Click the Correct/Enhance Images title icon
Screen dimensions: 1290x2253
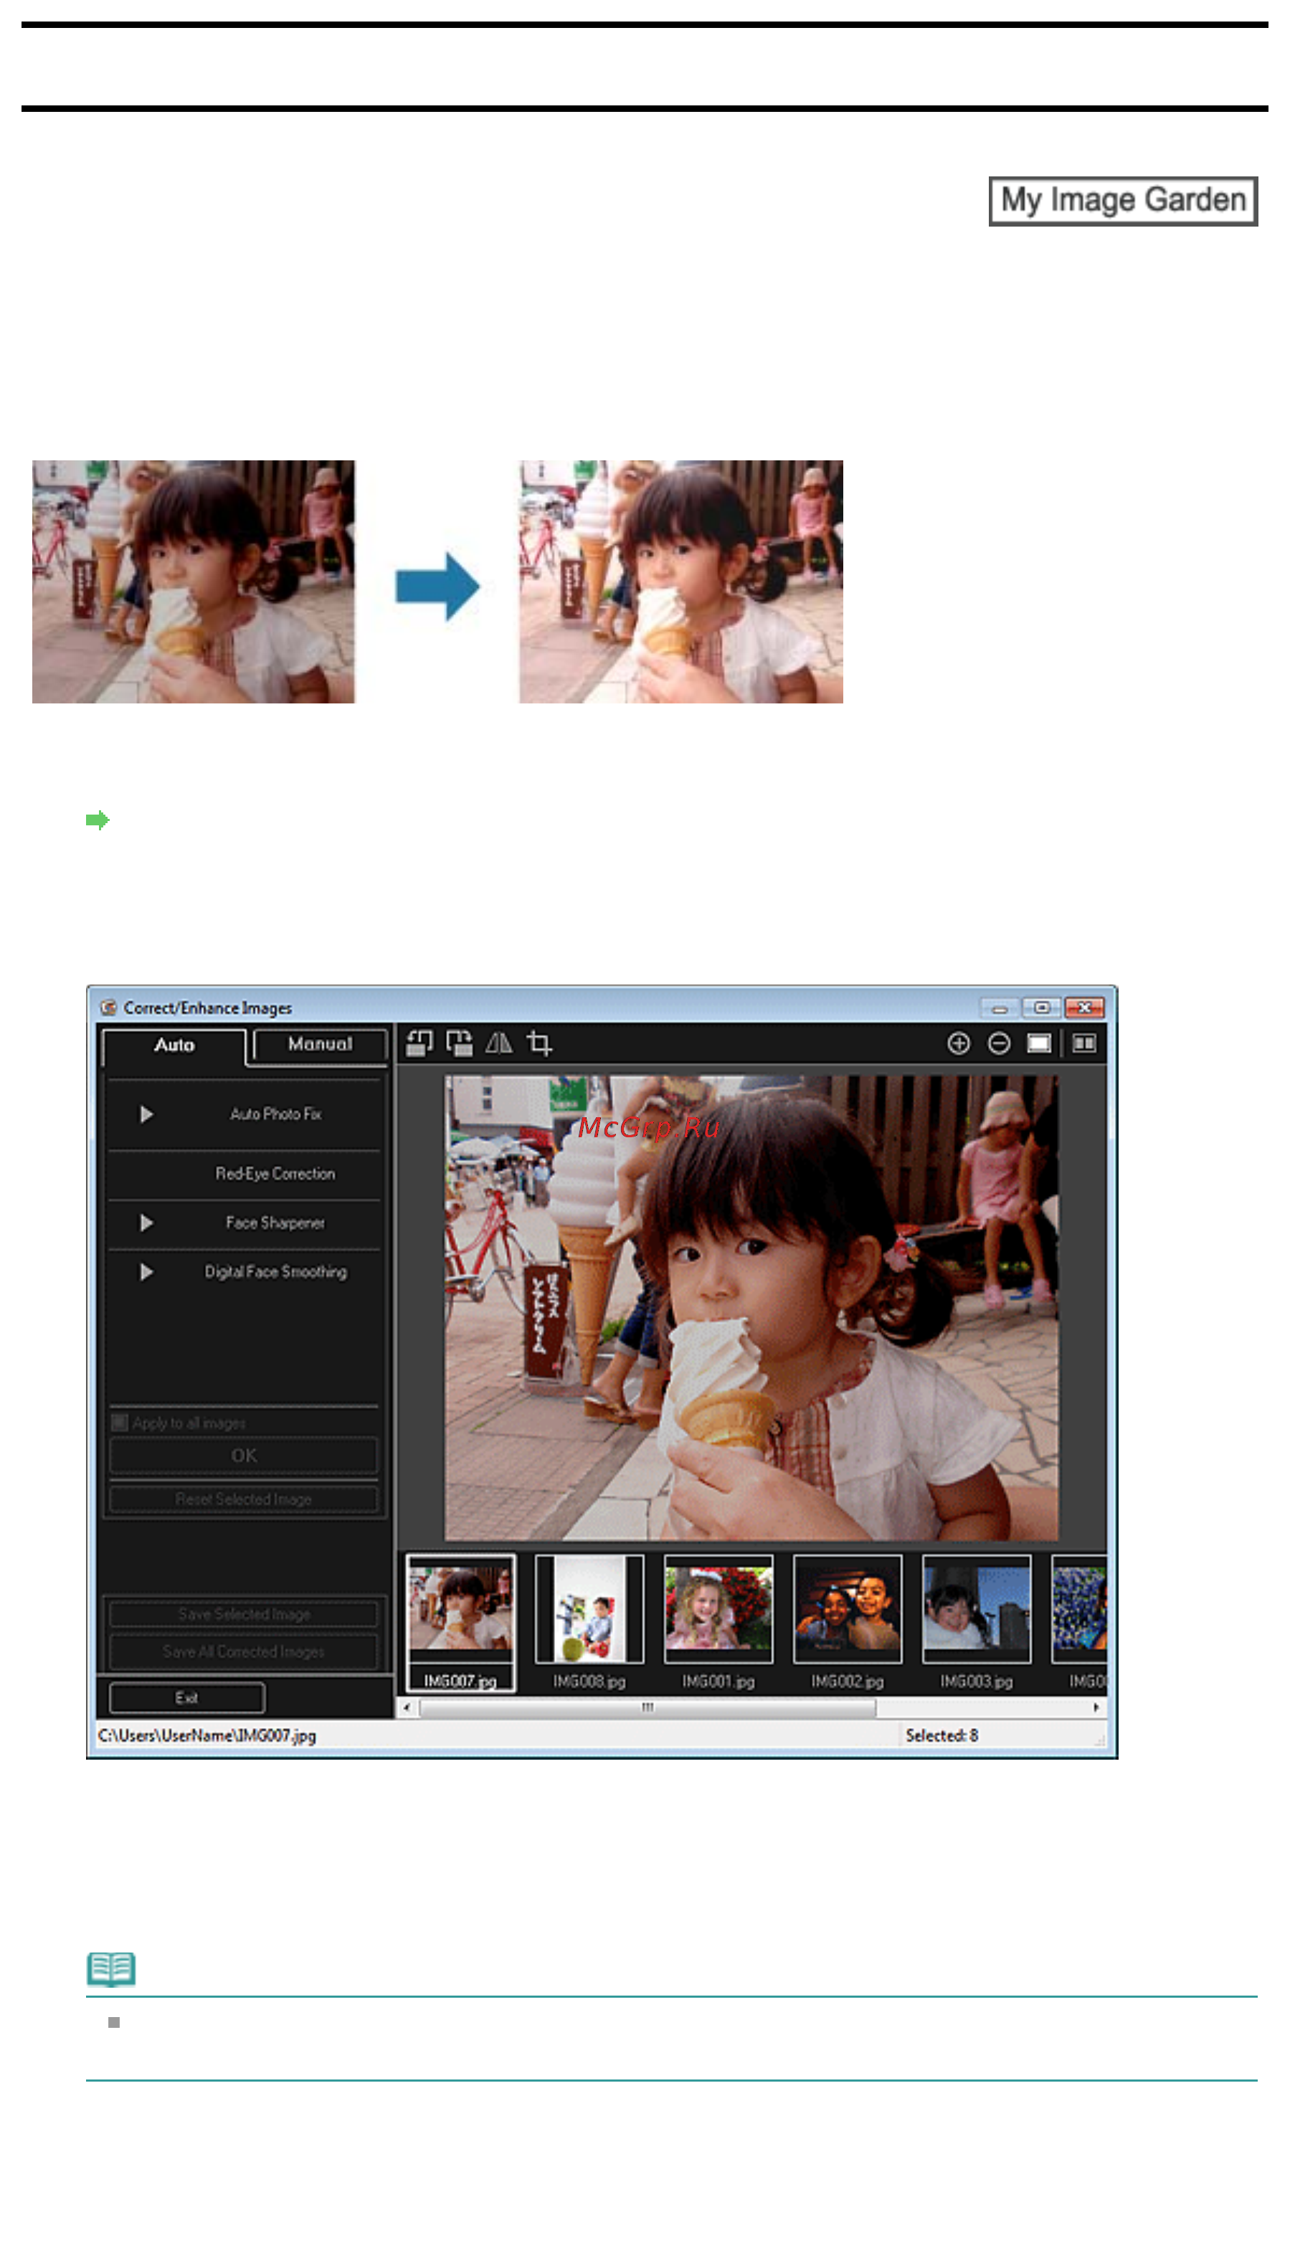pyautogui.click(x=109, y=1008)
